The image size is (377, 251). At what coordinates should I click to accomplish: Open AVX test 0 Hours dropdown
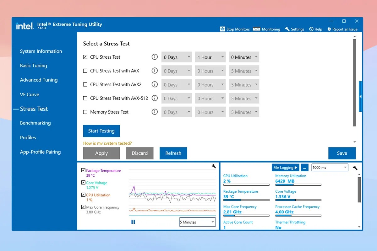210,71
